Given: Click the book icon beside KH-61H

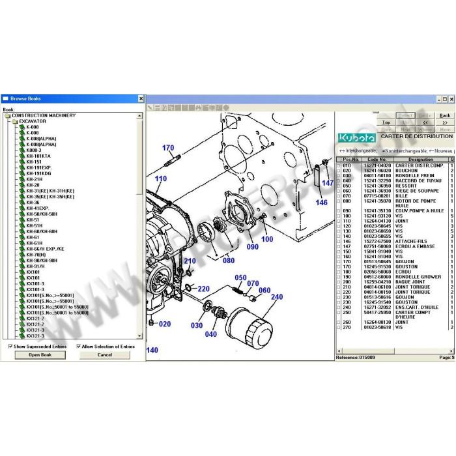Looking at the screenshot, I should (x=22, y=243).
